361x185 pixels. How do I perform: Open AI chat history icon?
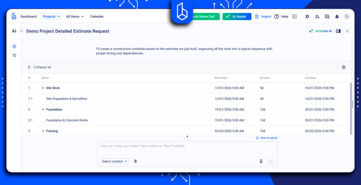[14, 55]
